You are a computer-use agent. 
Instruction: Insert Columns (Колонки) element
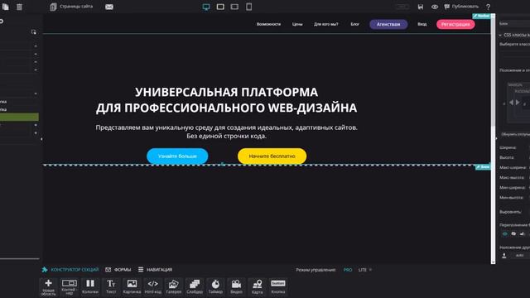coord(90,286)
